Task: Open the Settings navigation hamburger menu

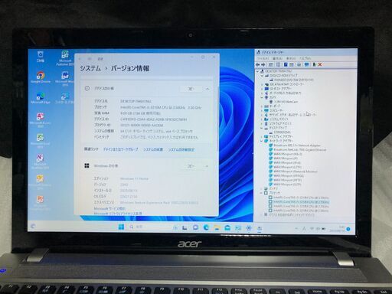Action: [90, 59]
